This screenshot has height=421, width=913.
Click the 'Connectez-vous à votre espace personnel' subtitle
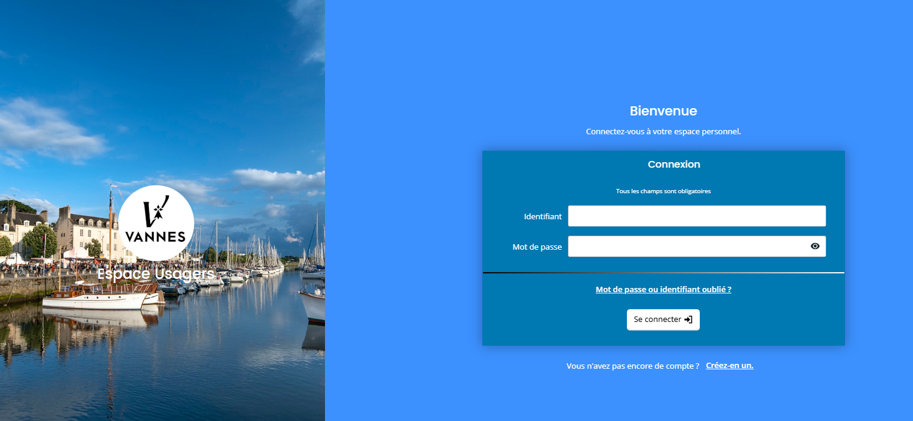[x=663, y=132]
